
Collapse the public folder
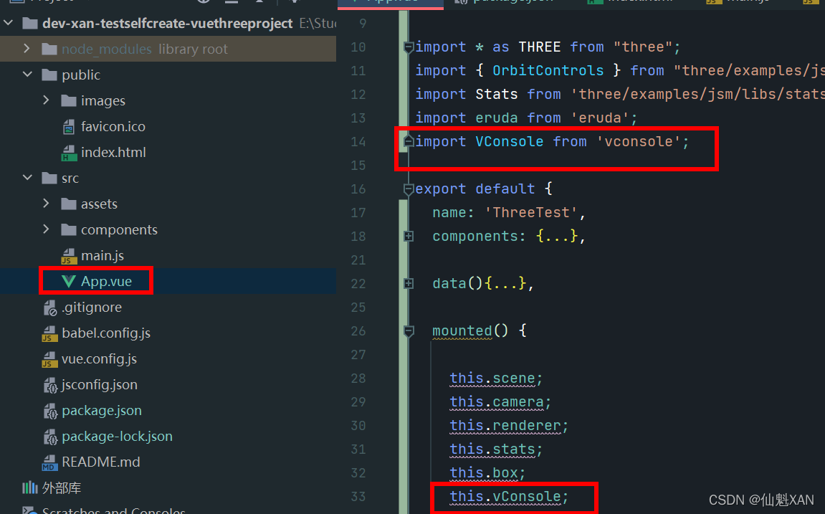(x=27, y=75)
